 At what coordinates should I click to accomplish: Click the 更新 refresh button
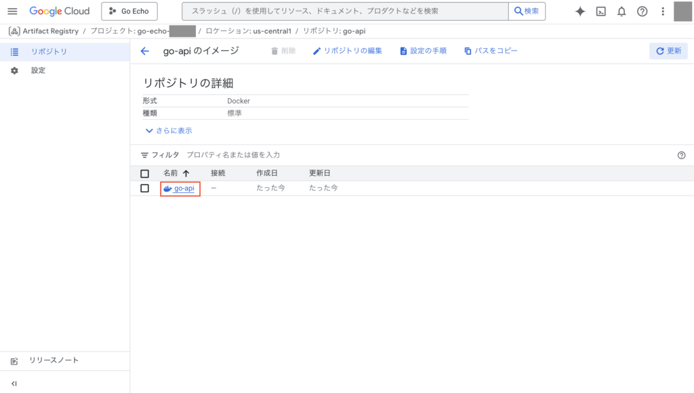tap(668, 51)
